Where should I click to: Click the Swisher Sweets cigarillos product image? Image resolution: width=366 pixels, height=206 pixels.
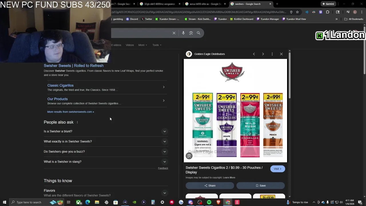[x=235, y=111]
